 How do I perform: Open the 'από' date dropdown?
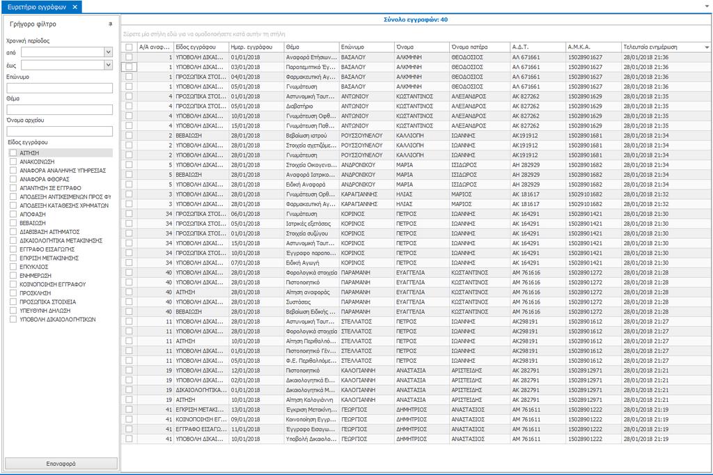108,52
